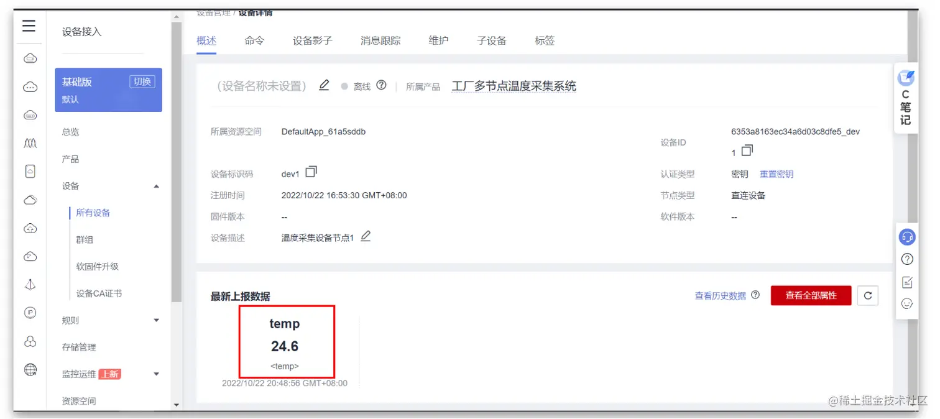The width and height of the screenshot is (940, 419).
Task: Open the M-shaped wave service icon
Action: click(x=30, y=144)
